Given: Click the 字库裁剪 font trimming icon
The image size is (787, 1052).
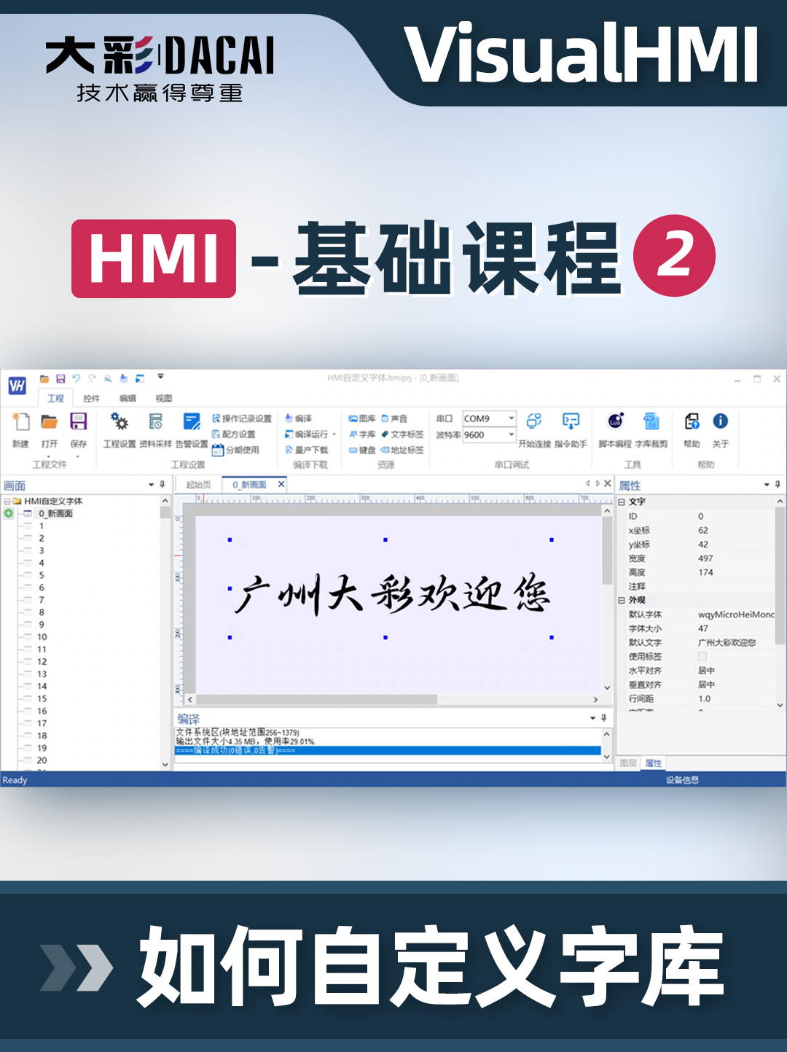Looking at the screenshot, I should pyautogui.click(x=651, y=421).
